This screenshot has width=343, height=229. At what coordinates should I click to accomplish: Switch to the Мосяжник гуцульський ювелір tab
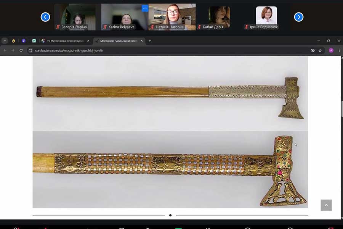(x=119, y=41)
